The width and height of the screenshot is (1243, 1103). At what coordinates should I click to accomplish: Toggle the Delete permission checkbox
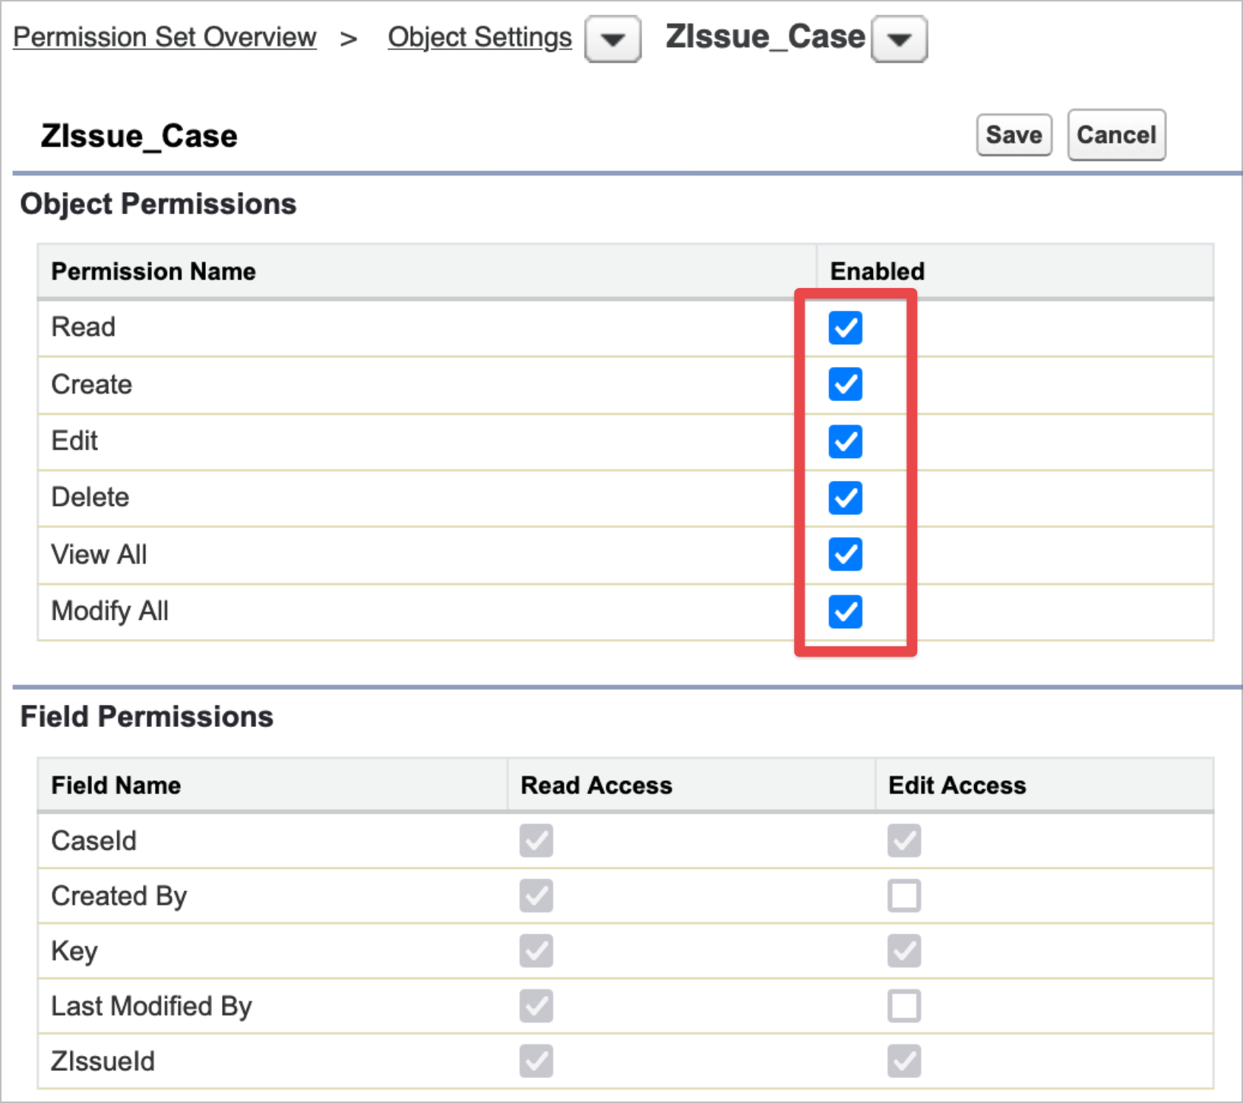pyautogui.click(x=845, y=498)
